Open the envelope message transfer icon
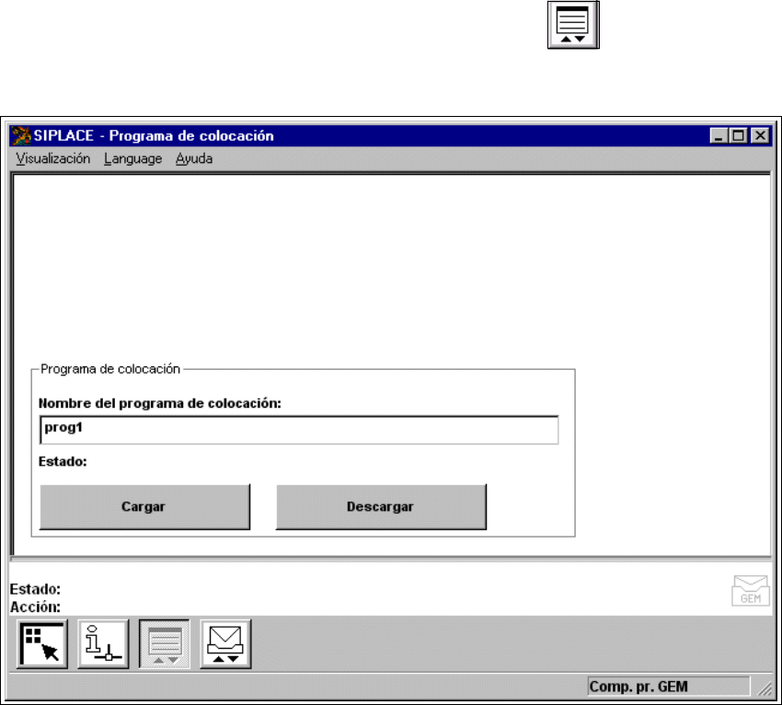Image resolution: width=782 pixels, height=705 pixels. pyautogui.click(x=225, y=644)
